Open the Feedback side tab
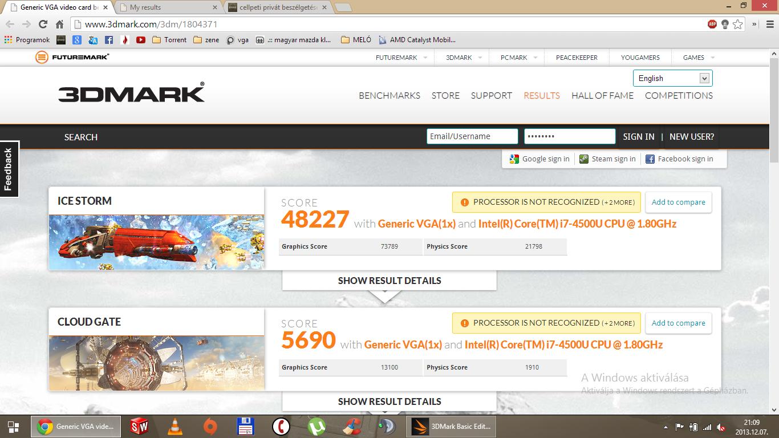This screenshot has height=438, width=779. [9, 169]
